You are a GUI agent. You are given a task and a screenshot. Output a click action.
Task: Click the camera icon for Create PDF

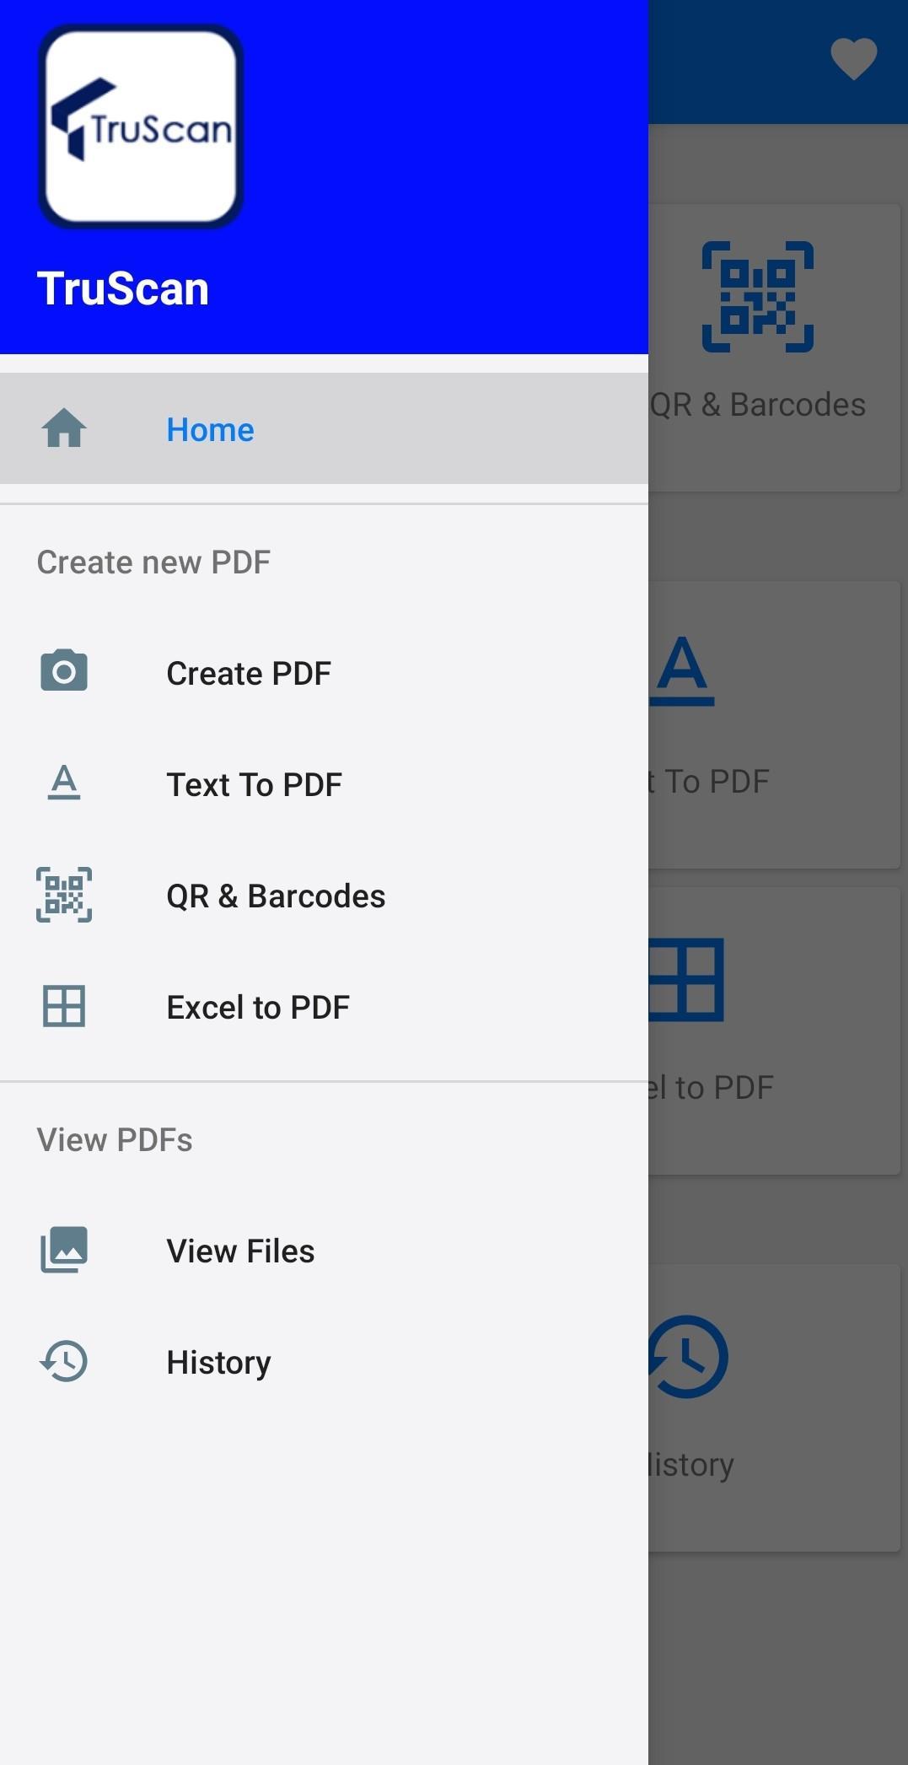[x=64, y=671]
